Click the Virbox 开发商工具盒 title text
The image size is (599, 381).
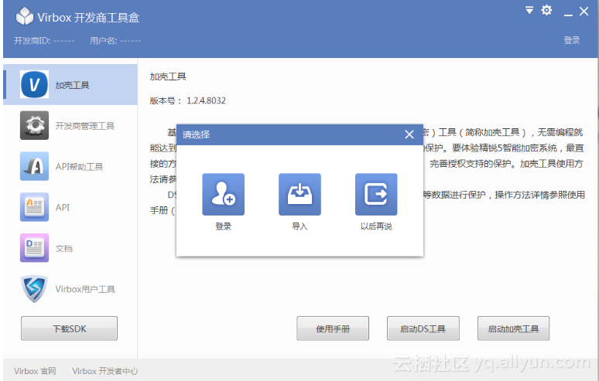point(88,18)
